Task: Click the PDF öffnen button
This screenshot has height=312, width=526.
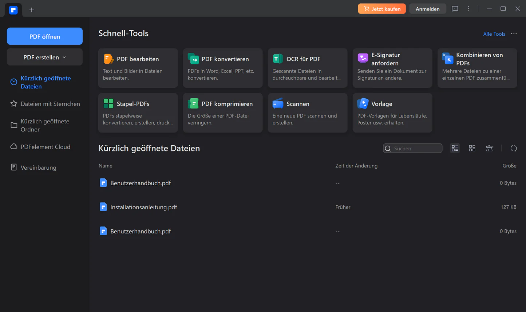Action: [45, 36]
